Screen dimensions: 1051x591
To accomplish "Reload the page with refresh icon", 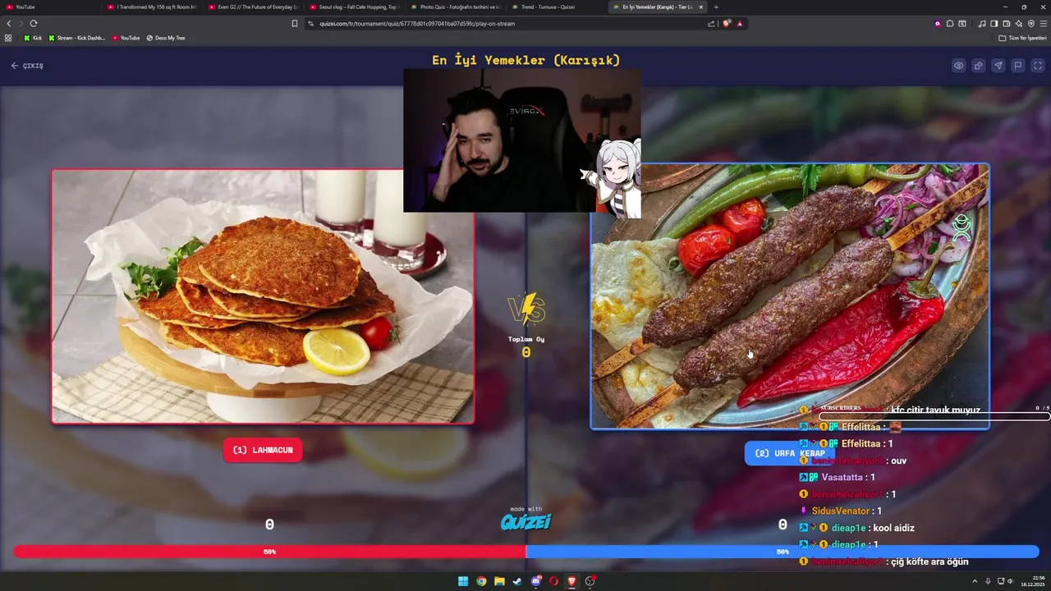I will click(x=34, y=24).
